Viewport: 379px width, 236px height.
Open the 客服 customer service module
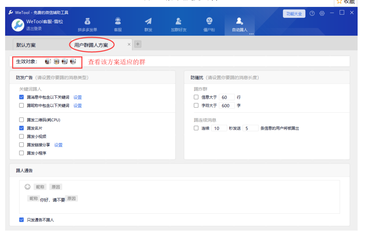tap(118, 25)
